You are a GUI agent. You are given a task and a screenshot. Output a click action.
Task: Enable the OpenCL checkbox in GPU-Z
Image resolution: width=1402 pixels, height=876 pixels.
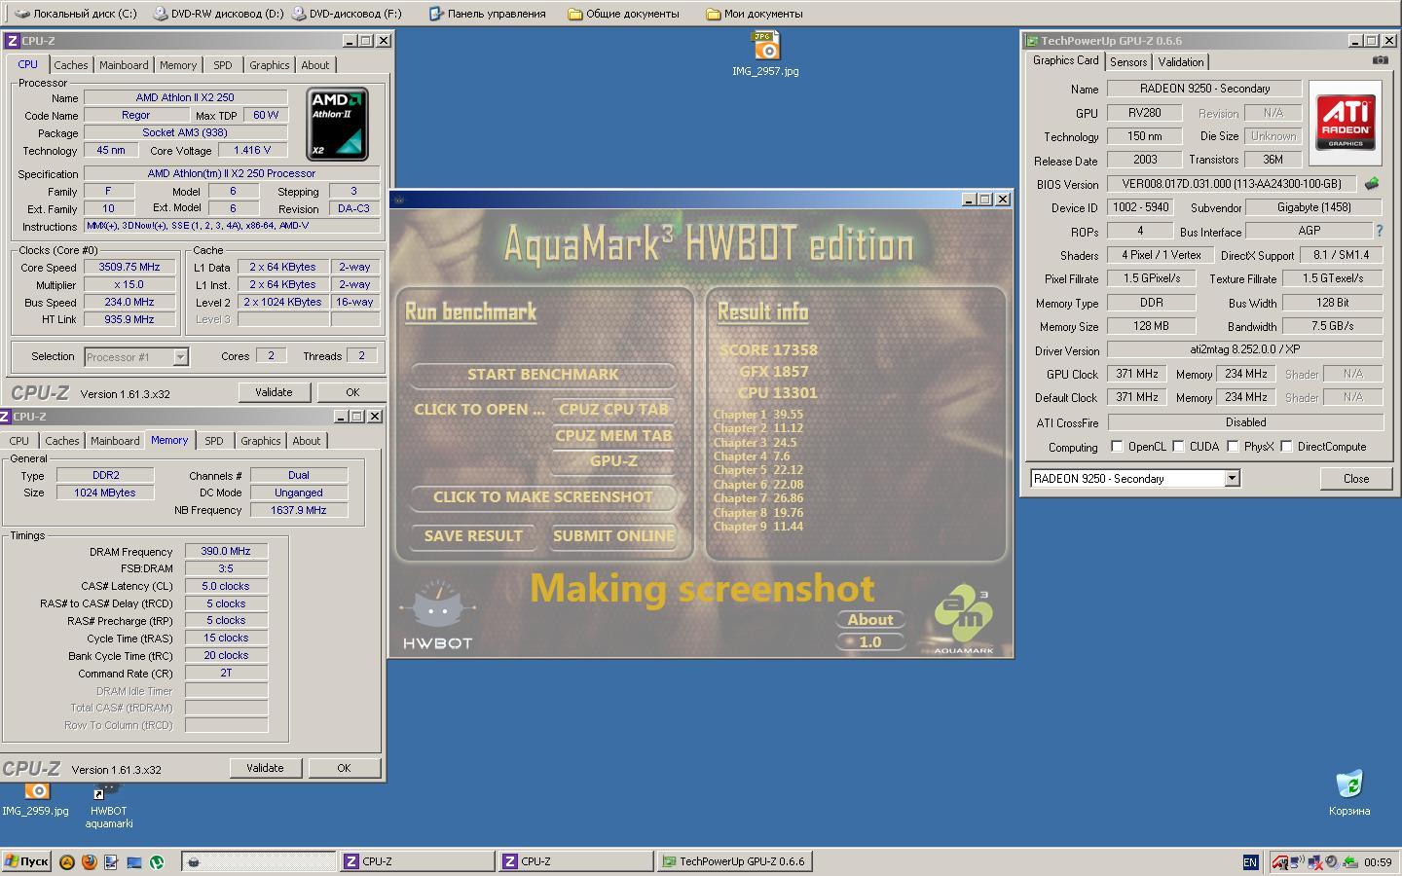(x=1118, y=447)
